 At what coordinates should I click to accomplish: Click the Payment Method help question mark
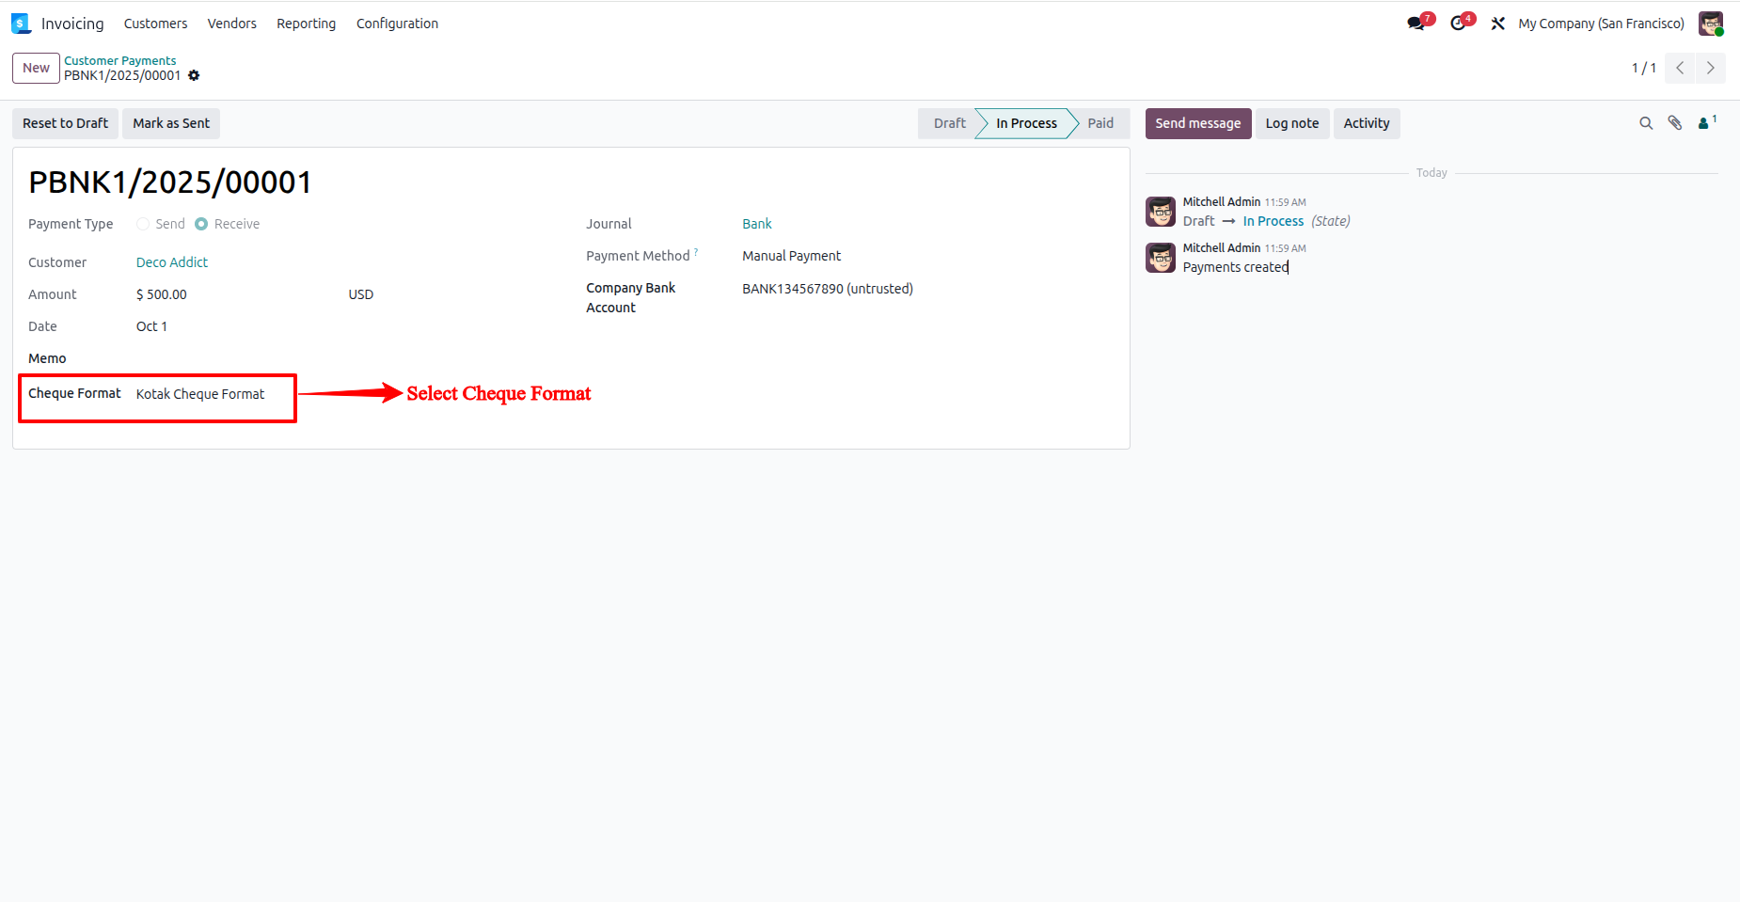tap(696, 252)
